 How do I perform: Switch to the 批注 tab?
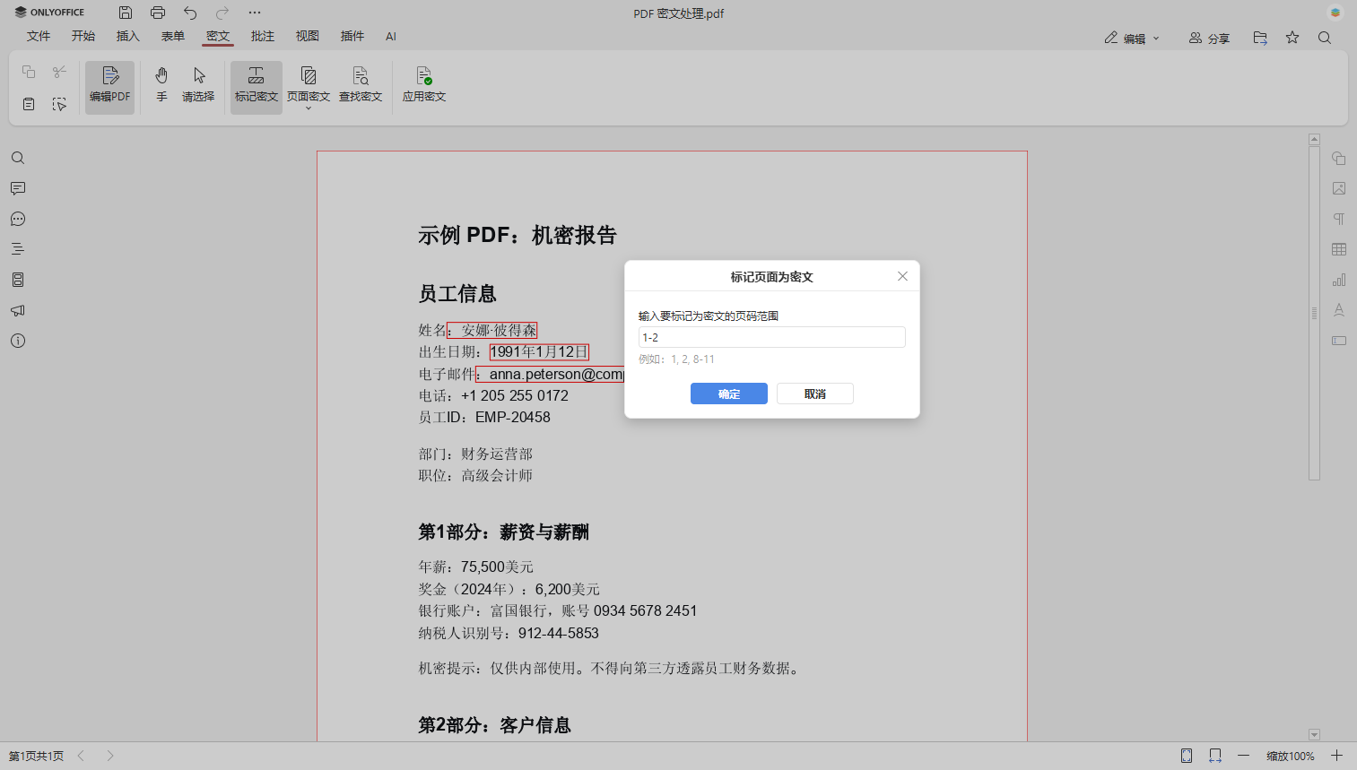pos(262,36)
